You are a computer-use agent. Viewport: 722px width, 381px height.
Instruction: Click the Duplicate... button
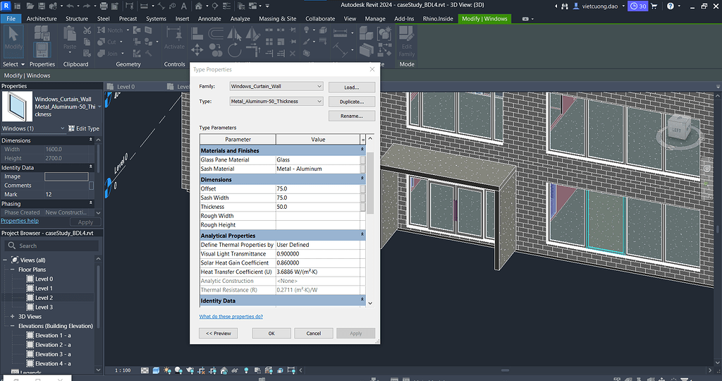pyautogui.click(x=352, y=102)
